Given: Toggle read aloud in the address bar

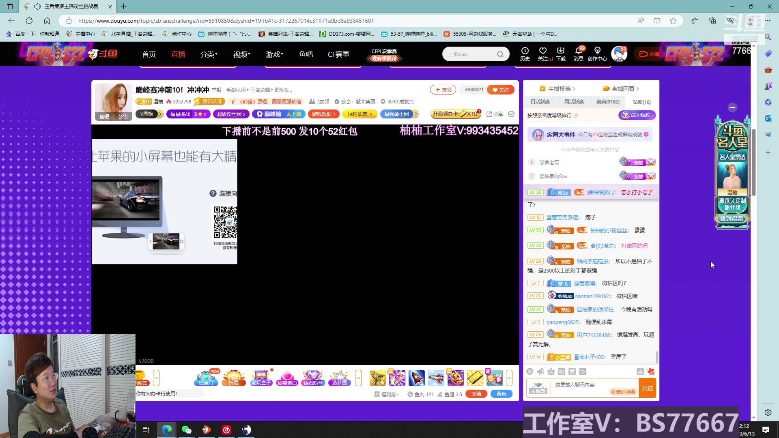Looking at the screenshot, I should tap(641, 21).
